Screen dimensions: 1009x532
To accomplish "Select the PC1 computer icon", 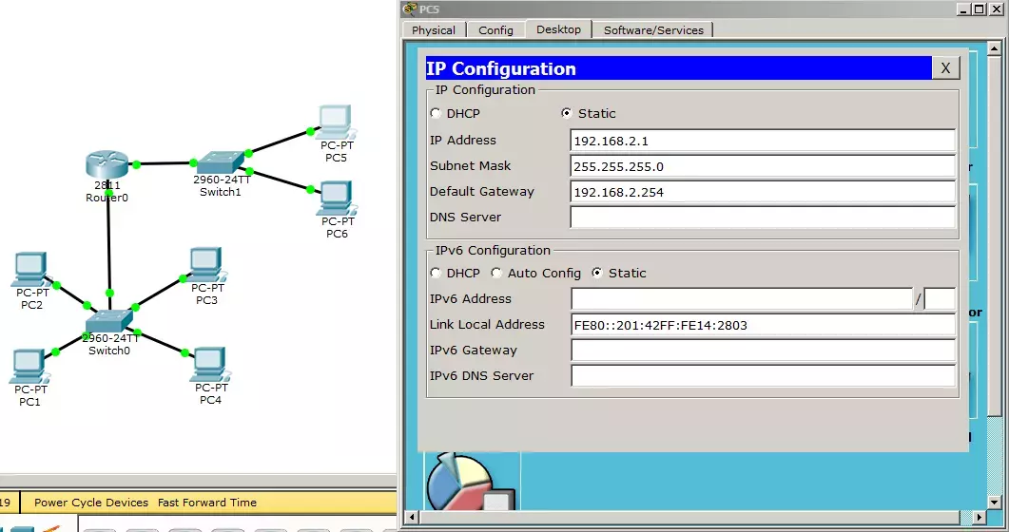I will point(29,367).
